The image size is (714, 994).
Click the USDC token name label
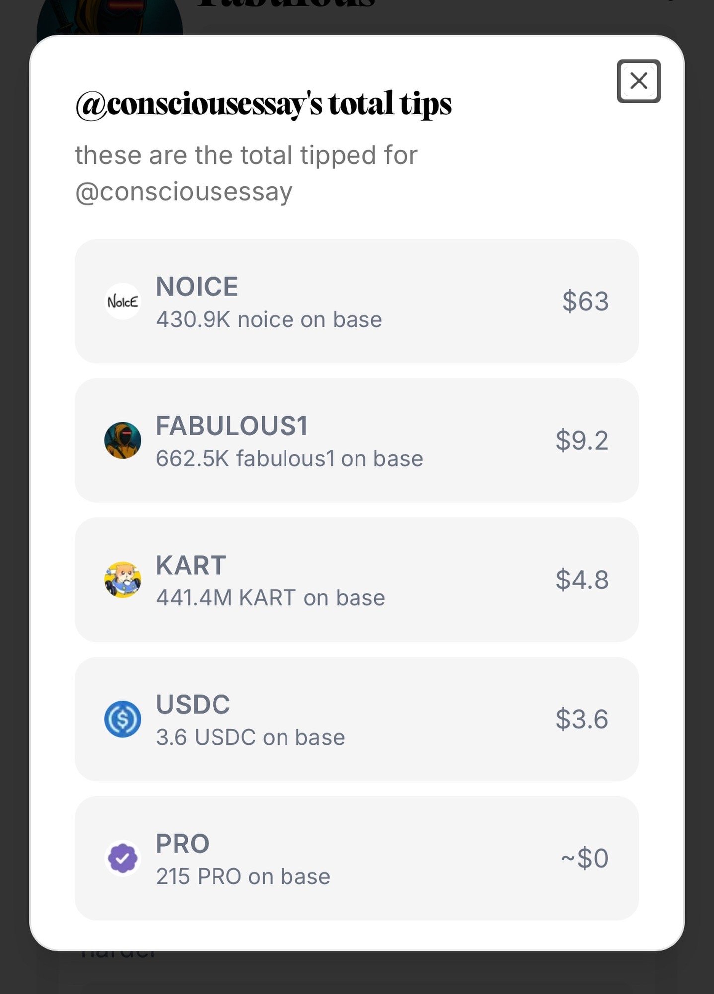(x=193, y=704)
